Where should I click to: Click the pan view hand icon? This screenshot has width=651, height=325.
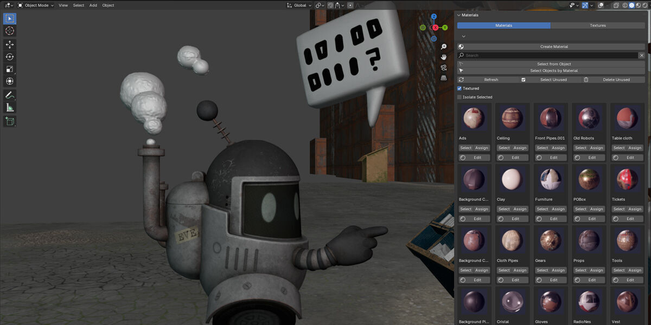444,57
